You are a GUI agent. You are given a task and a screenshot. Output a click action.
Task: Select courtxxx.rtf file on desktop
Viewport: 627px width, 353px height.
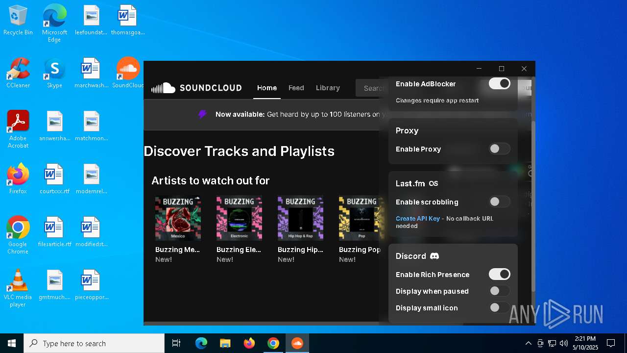point(54,179)
